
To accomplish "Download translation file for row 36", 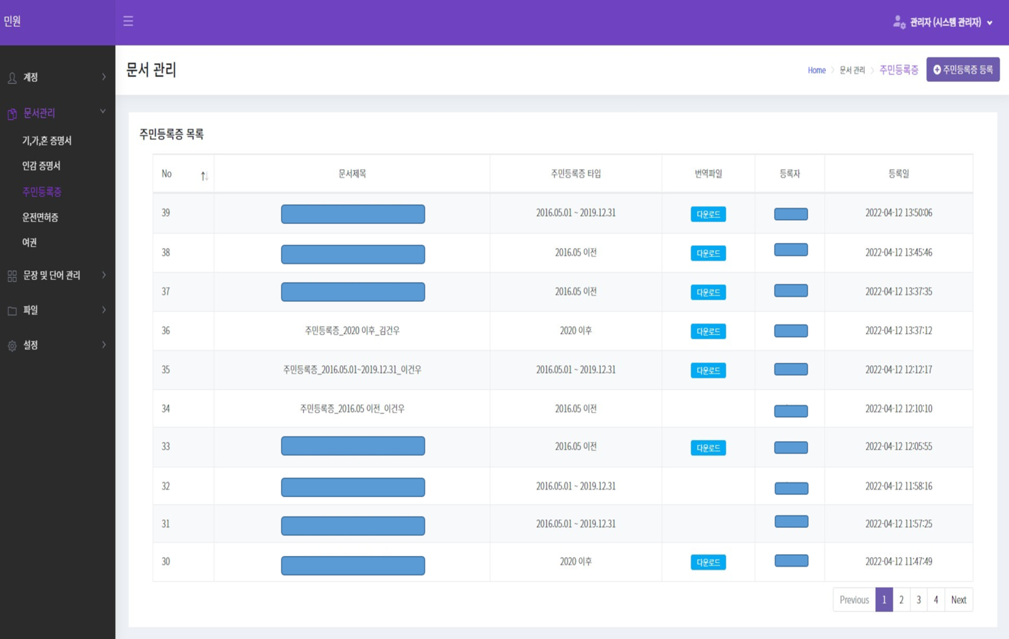I will pos(708,331).
